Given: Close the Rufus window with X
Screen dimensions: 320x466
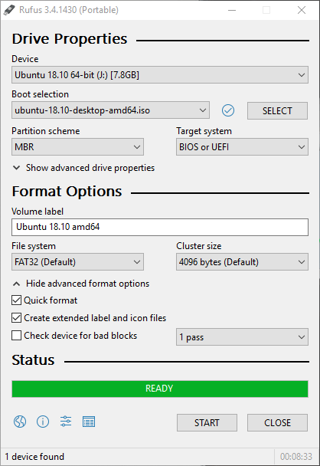Looking at the screenshot, I should 302,10.
